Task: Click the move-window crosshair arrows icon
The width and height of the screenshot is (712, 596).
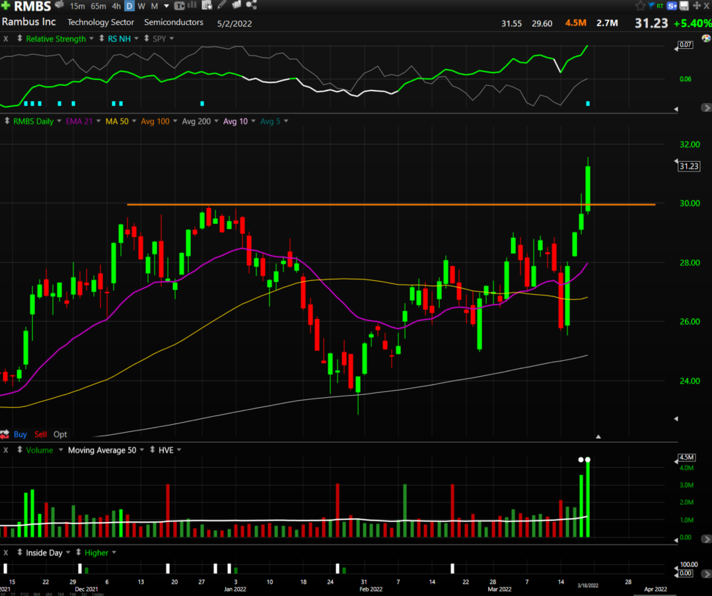Action: point(697,5)
